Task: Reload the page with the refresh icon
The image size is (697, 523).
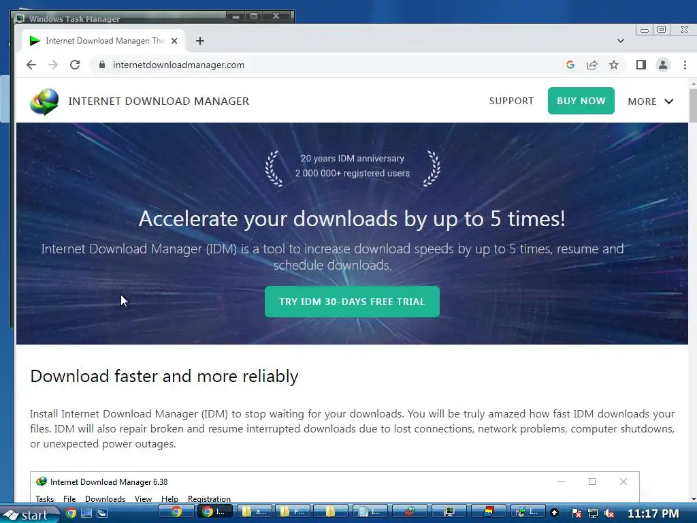Action: pos(75,65)
